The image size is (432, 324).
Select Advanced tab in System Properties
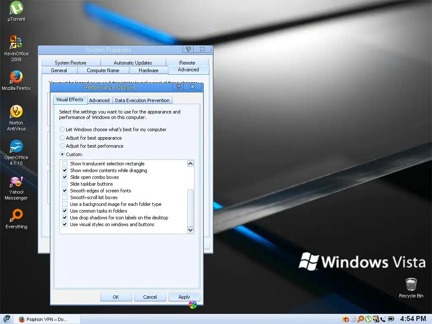pyautogui.click(x=189, y=70)
